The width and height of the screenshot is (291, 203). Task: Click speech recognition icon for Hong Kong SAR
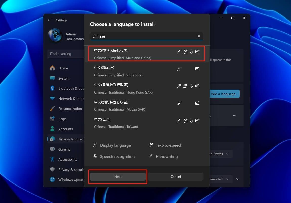(x=191, y=86)
